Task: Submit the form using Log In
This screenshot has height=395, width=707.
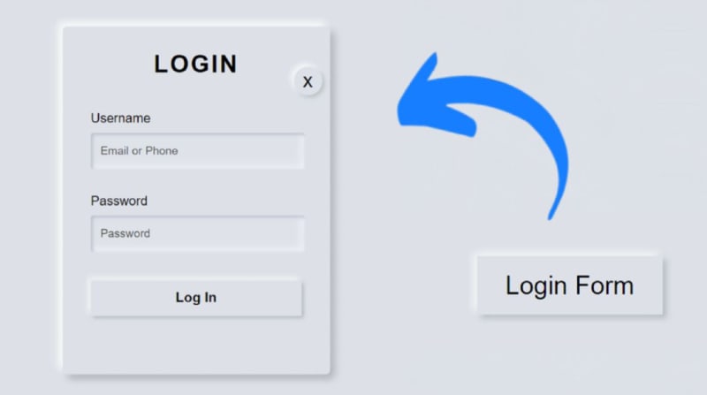Action: [196, 298]
